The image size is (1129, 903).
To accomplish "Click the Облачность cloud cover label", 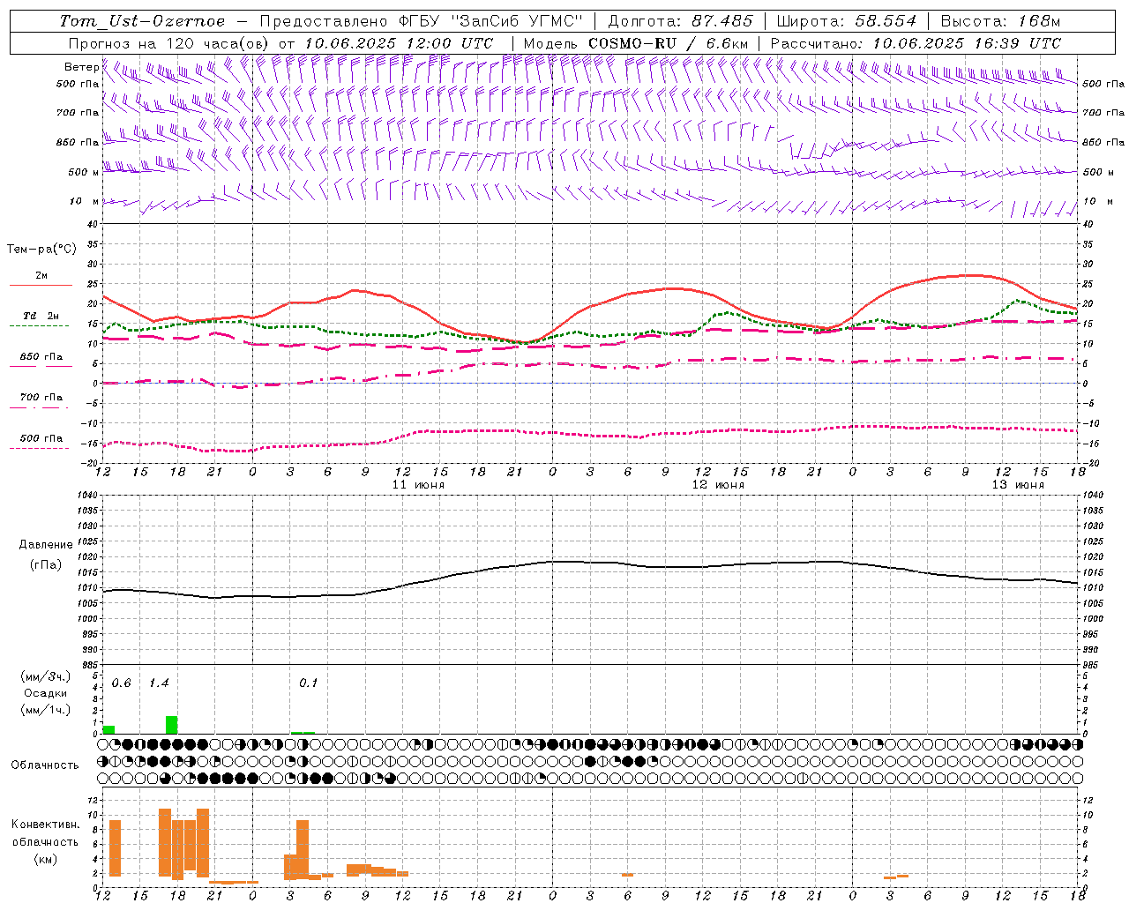I will pos(45,765).
